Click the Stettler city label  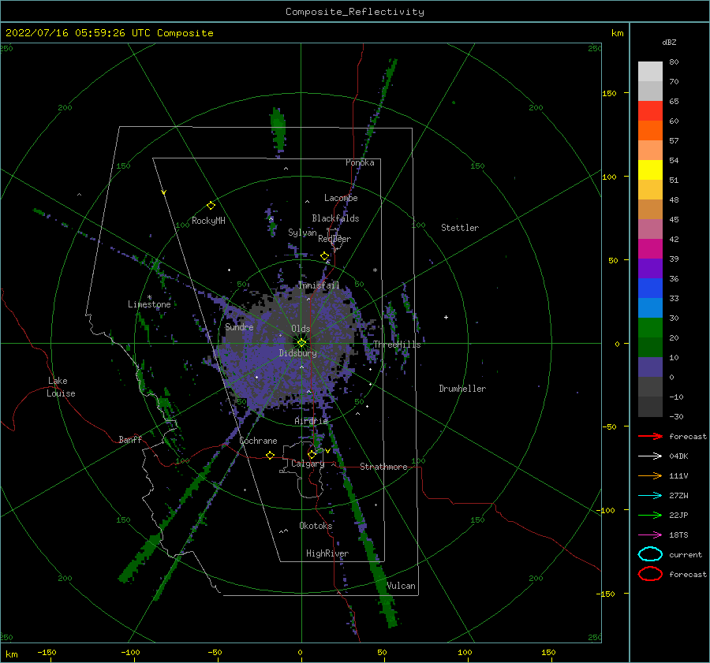pos(460,228)
